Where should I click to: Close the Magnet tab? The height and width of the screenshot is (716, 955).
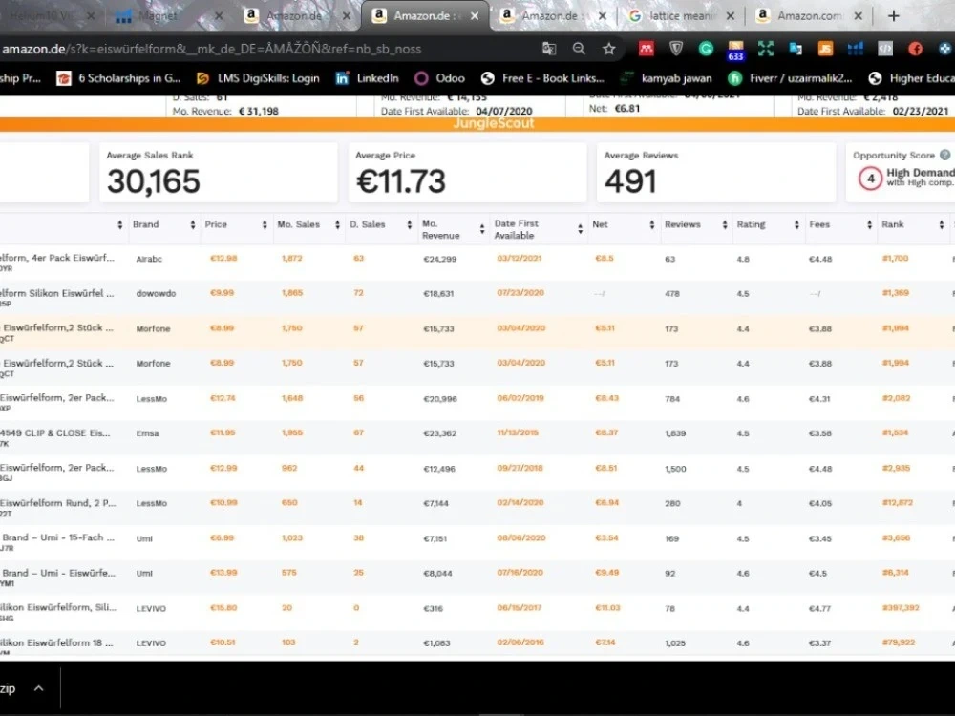coord(219,16)
